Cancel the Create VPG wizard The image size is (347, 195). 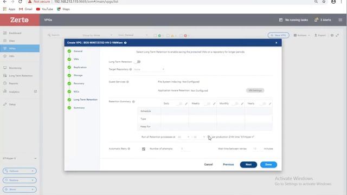[x=208, y=165]
